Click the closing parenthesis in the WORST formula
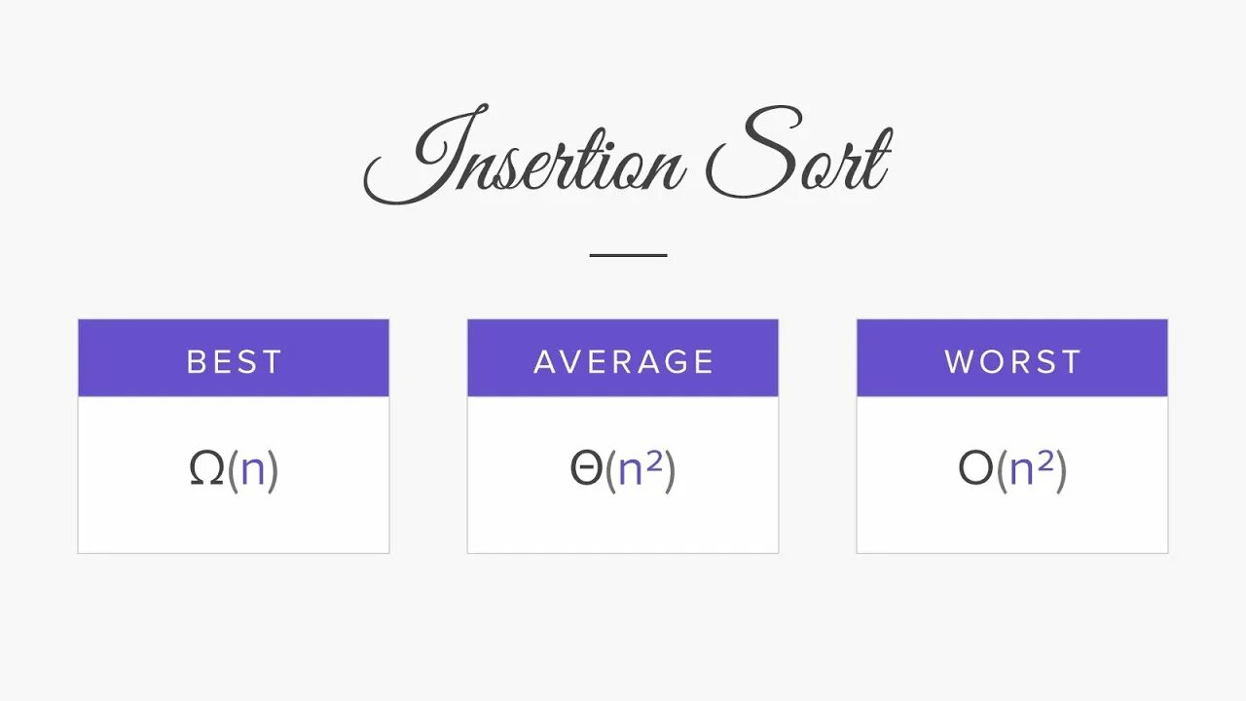The image size is (1246, 701). click(1061, 471)
